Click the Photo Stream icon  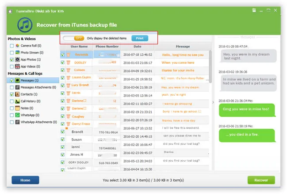[x=17, y=52]
